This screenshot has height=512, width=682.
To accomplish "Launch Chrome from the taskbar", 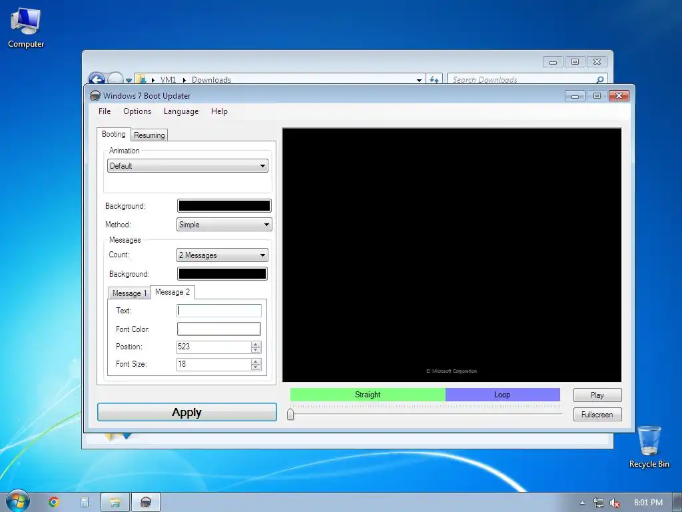I will pos(54,502).
